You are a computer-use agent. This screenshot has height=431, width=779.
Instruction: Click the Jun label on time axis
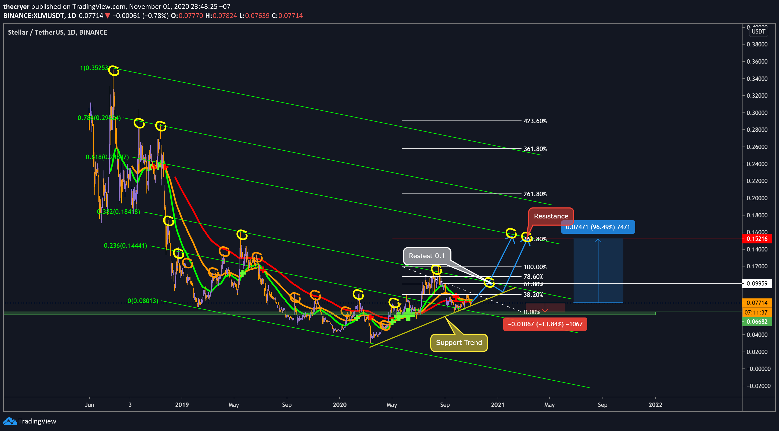pyautogui.click(x=90, y=405)
